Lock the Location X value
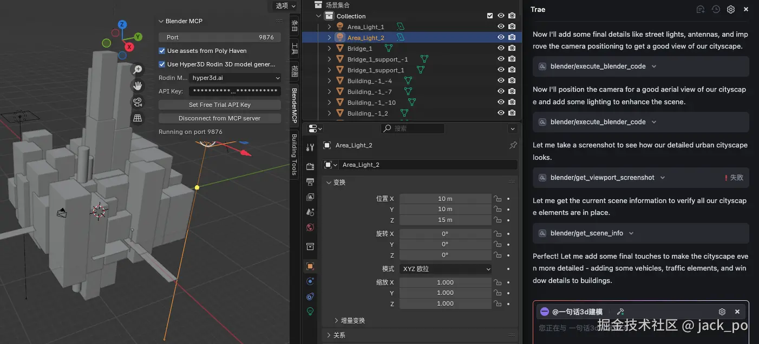 pyautogui.click(x=497, y=199)
